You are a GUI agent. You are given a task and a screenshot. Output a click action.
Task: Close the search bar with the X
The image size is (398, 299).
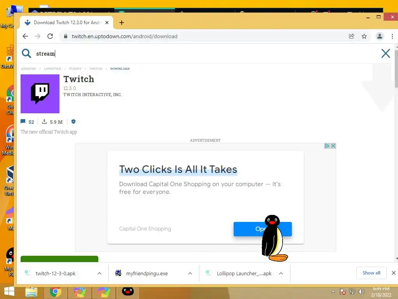[386, 53]
